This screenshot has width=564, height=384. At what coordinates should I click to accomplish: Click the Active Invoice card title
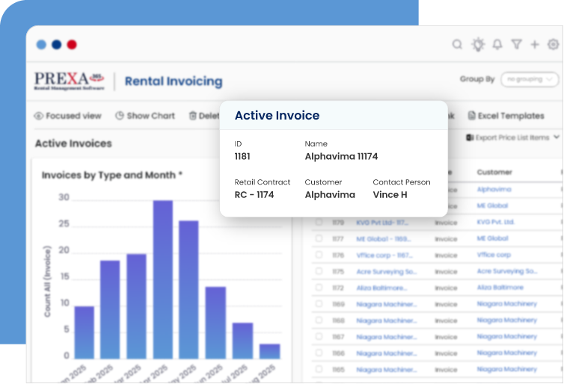point(277,115)
